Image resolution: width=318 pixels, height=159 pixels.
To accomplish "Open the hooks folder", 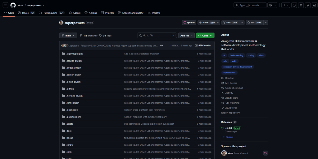I will click(70, 138).
